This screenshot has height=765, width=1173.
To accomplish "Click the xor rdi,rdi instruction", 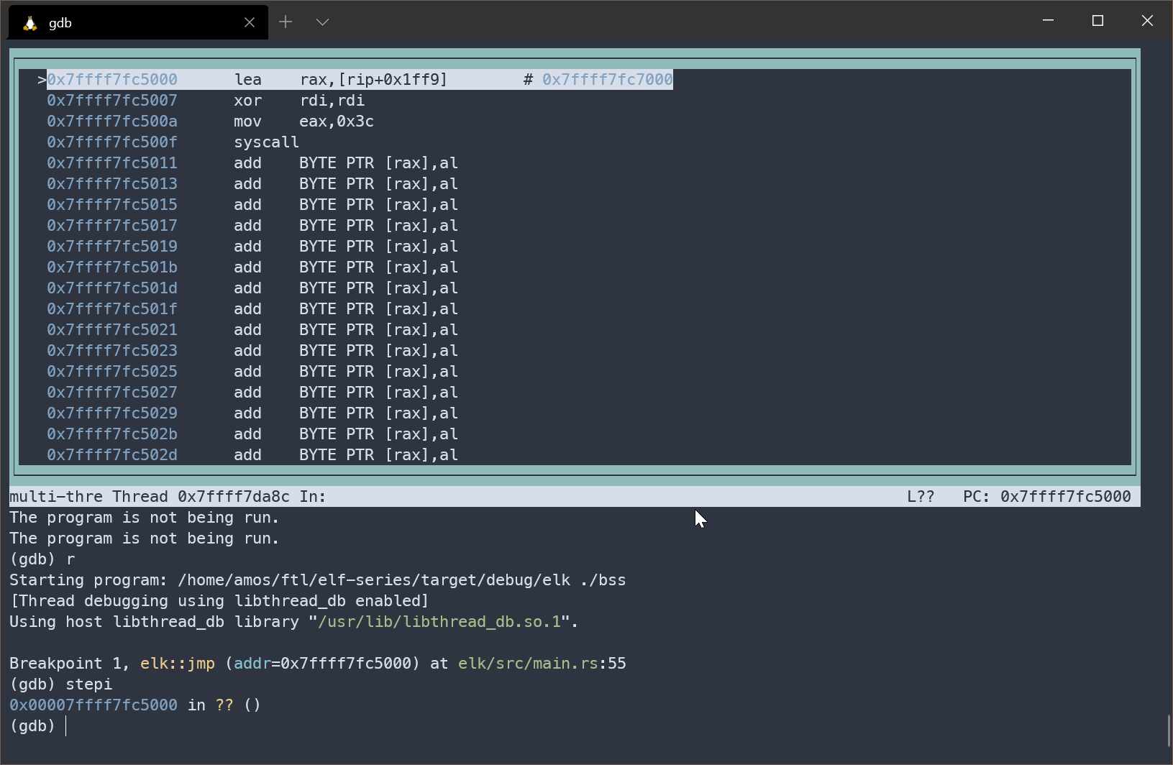I will [x=298, y=101].
